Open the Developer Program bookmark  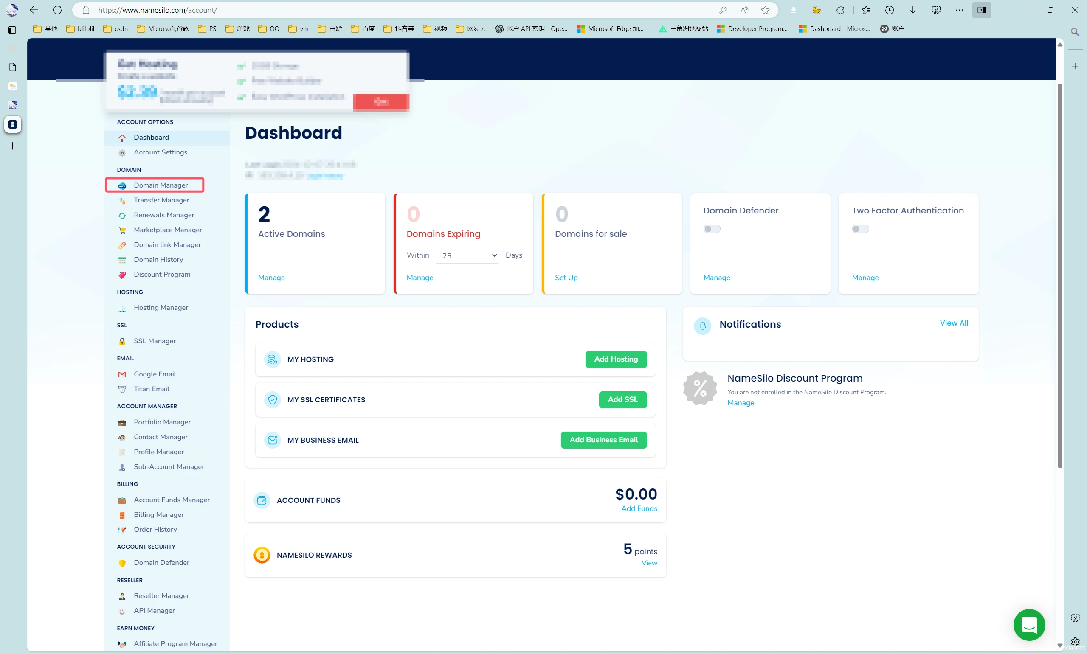tap(752, 28)
